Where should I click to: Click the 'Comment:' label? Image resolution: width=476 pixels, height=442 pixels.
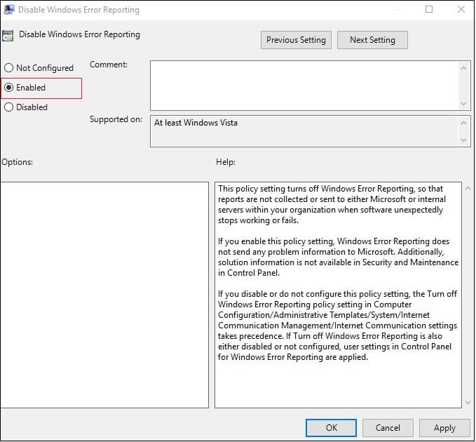(x=109, y=65)
